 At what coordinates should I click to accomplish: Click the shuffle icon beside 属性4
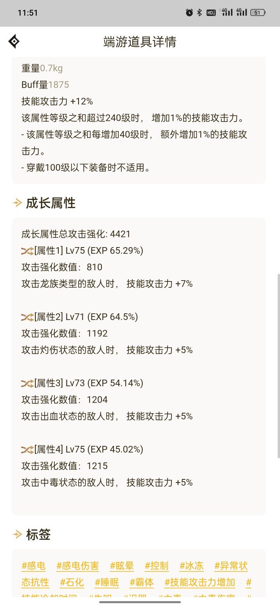27,449
